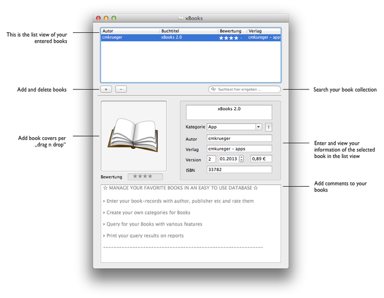Sort list by Verlag column header
384x298 pixels.
pyautogui.click(x=264, y=31)
